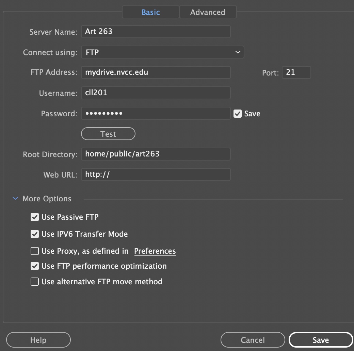Screen dimensions: 354x351
Task: Open the Preferences link
Action: (x=155, y=251)
